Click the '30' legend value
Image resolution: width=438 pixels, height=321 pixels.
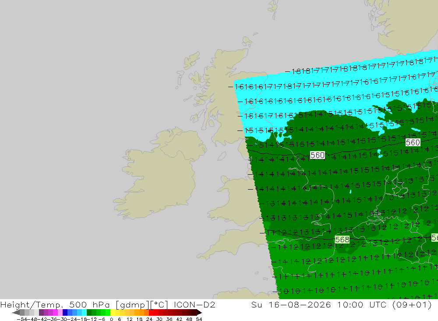pyautogui.click(x=159, y=319)
